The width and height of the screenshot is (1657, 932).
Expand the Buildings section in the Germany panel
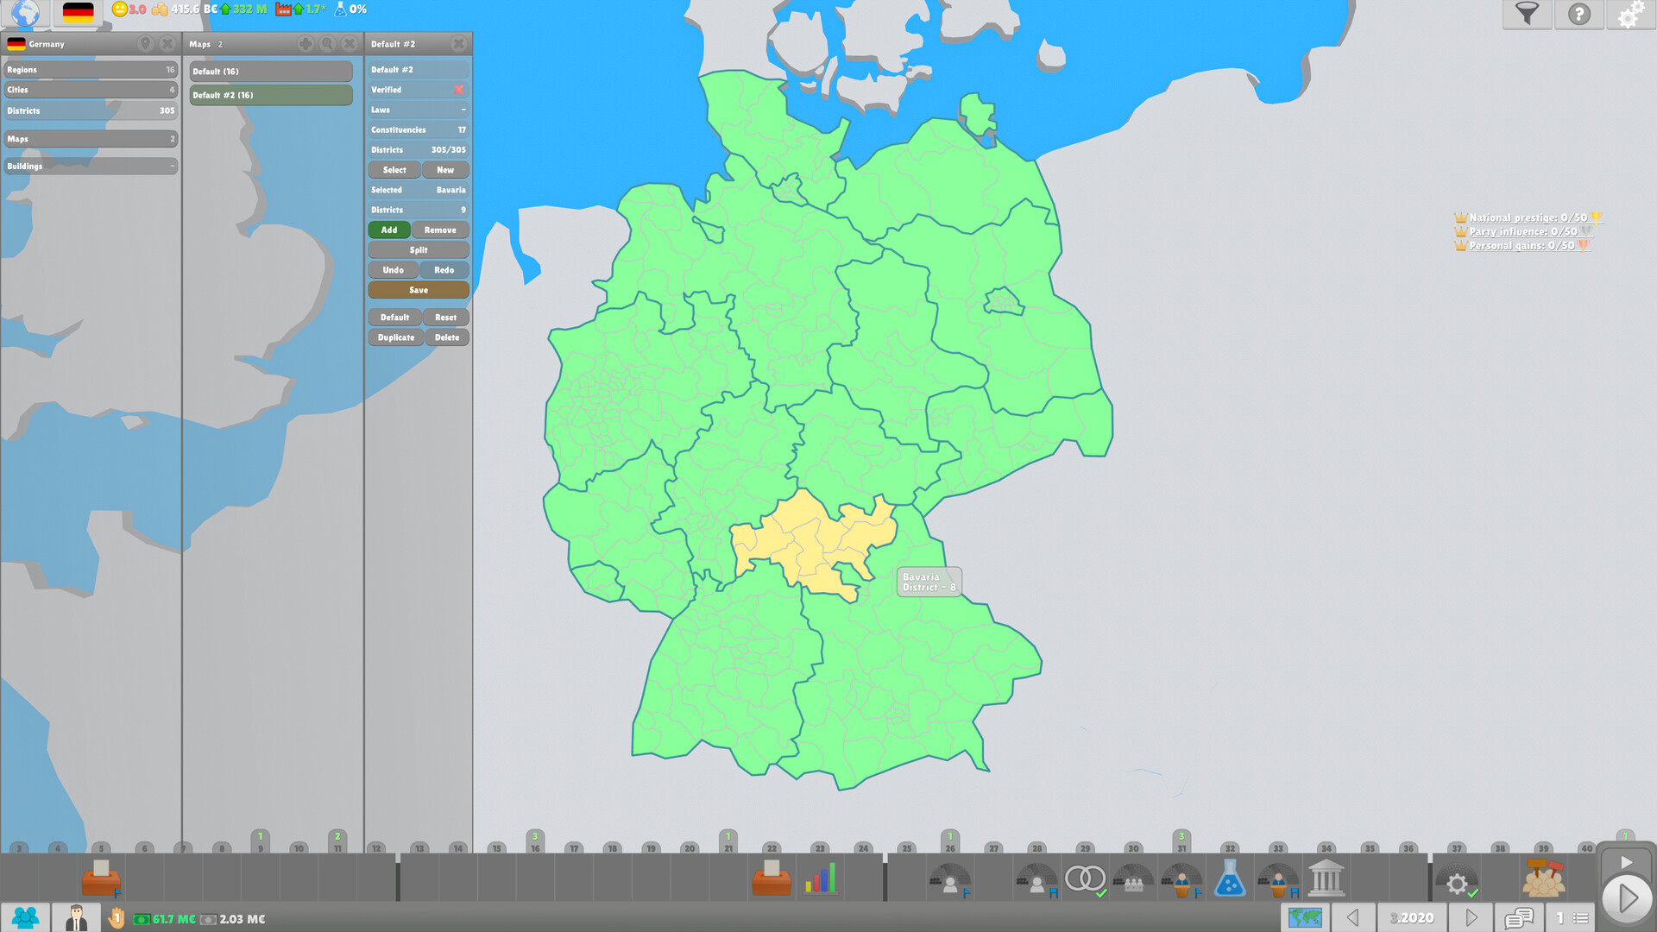click(x=91, y=166)
